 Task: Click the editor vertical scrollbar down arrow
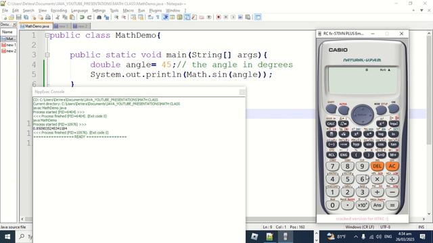point(429,213)
